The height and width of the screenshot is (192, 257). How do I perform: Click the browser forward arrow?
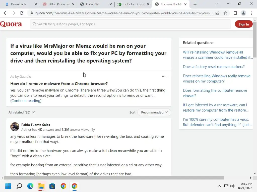[x=14, y=13]
